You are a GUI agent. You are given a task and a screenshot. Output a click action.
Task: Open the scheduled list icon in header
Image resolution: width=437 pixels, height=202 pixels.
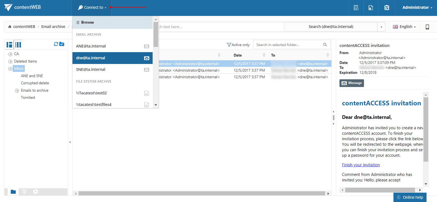click(x=356, y=8)
